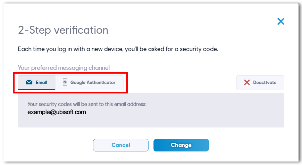Click the blue underline beneath Email tab
Screen dimensions: 302x165
click(x=36, y=90)
